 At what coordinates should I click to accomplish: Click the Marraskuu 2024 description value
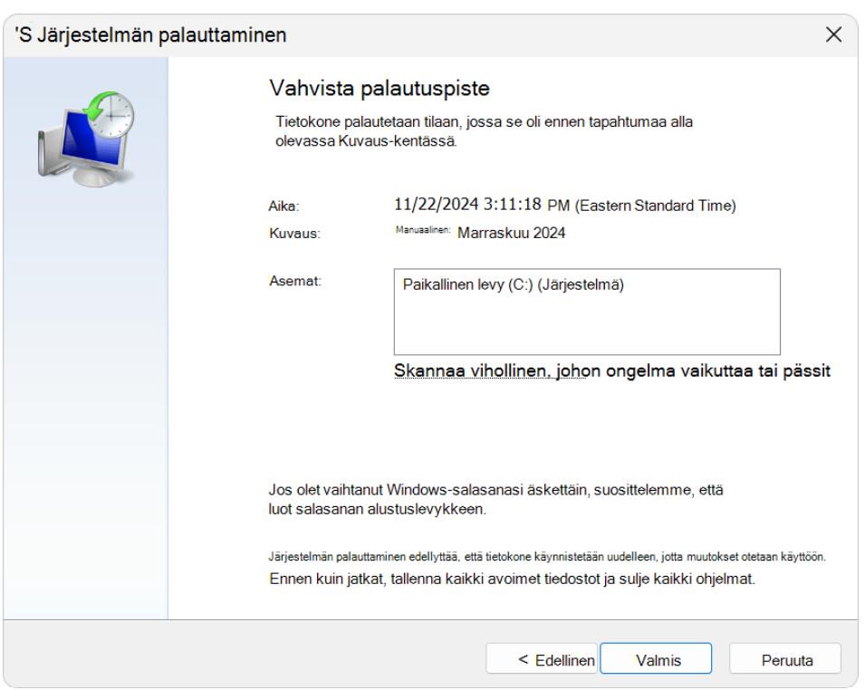(x=512, y=232)
